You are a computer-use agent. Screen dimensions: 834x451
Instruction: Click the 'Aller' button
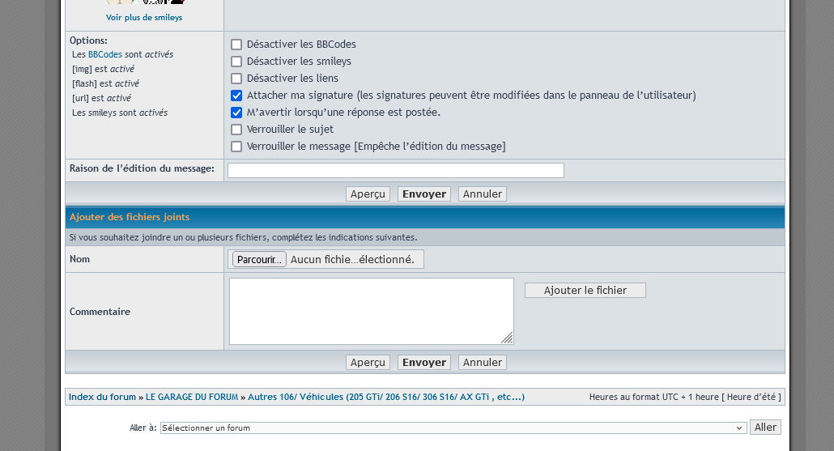click(x=765, y=428)
